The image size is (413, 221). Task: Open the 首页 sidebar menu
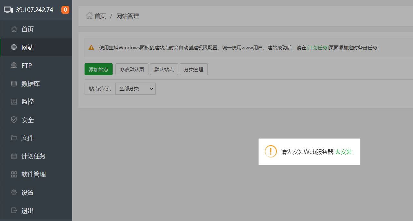point(36,29)
